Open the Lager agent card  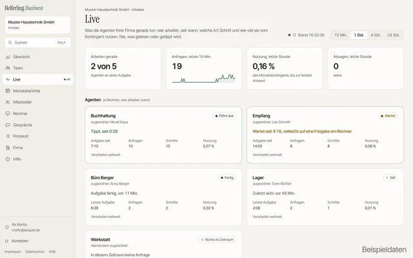tap(325, 197)
